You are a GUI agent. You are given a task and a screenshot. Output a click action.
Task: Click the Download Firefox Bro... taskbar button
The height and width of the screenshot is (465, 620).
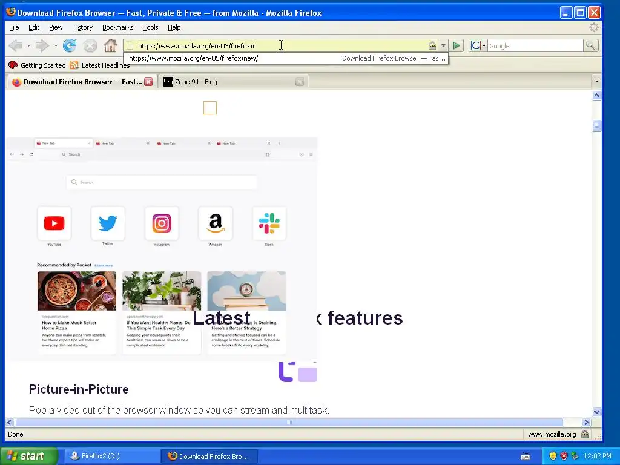pos(209,457)
